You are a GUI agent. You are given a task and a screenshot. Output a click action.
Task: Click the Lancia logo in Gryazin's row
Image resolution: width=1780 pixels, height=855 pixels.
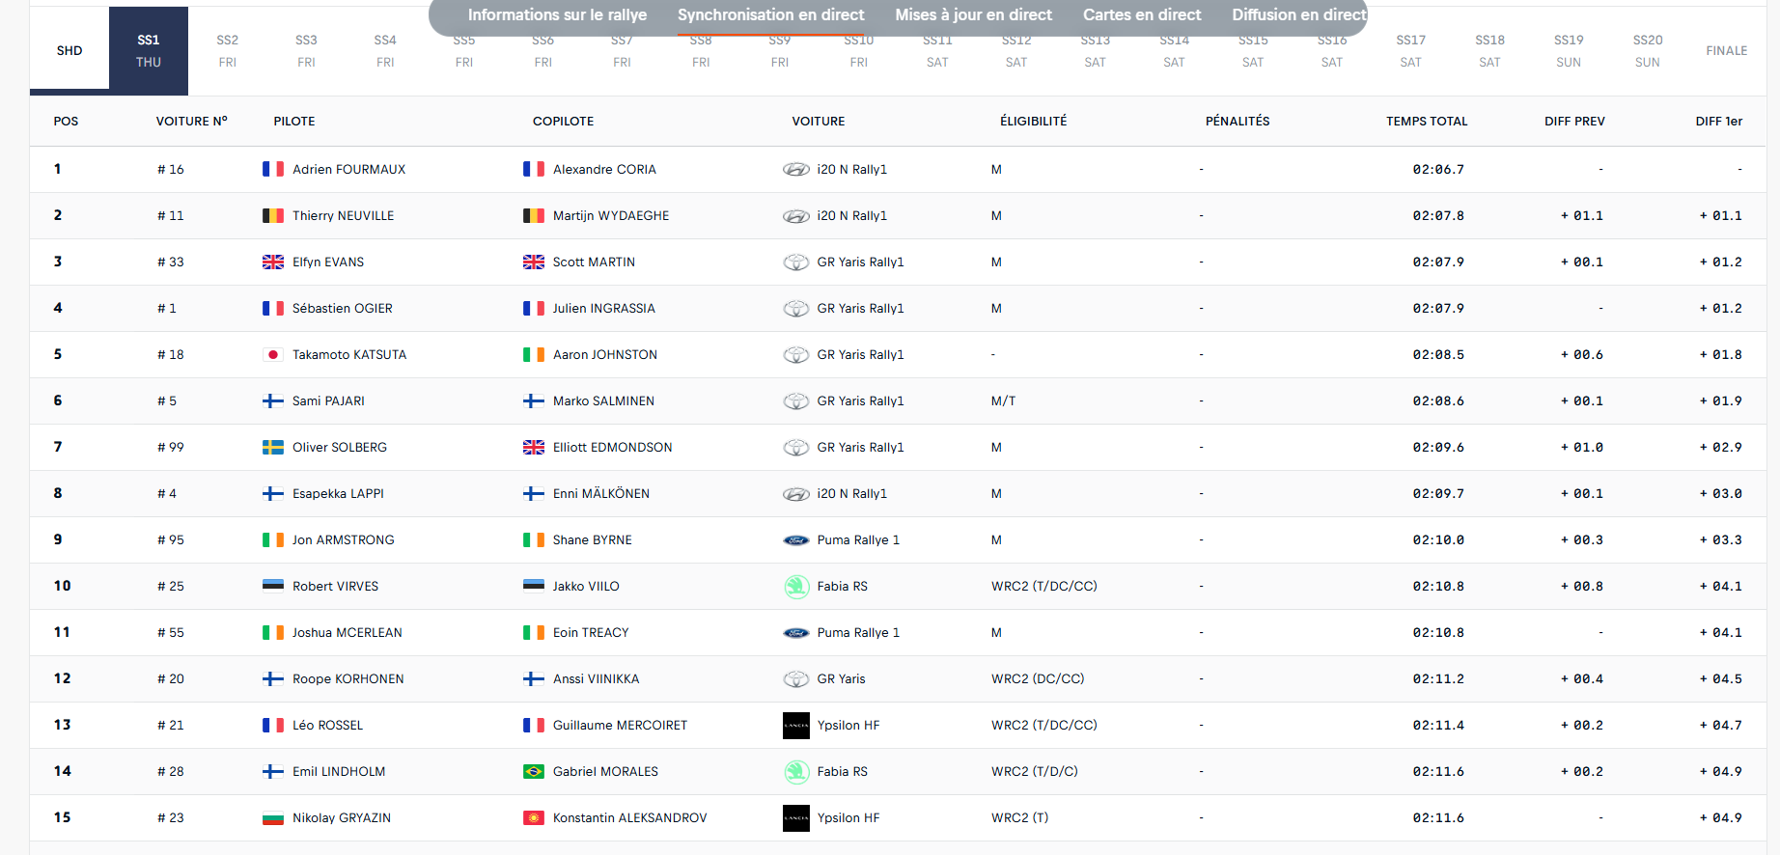796,817
